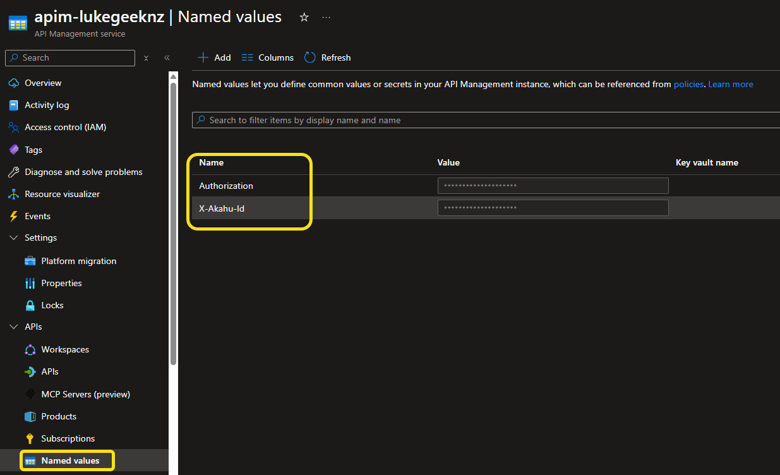The height and width of the screenshot is (475, 780).
Task: Go to Access control (IAM)
Action: pos(65,127)
